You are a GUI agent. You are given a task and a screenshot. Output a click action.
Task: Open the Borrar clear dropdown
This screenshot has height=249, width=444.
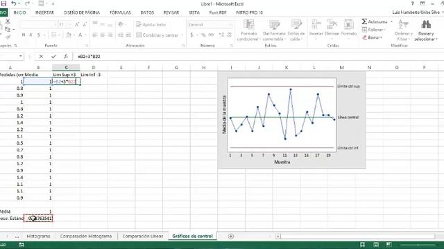coord(373,37)
